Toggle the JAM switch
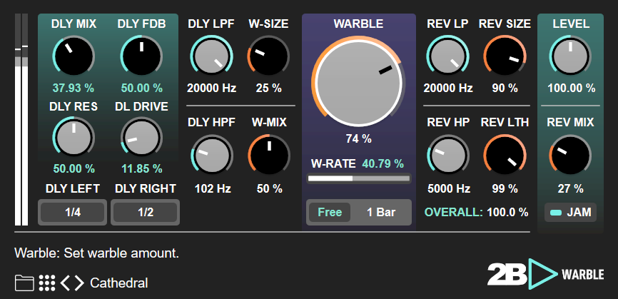The height and width of the screenshot is (299, 618). [x=570, y=213]
